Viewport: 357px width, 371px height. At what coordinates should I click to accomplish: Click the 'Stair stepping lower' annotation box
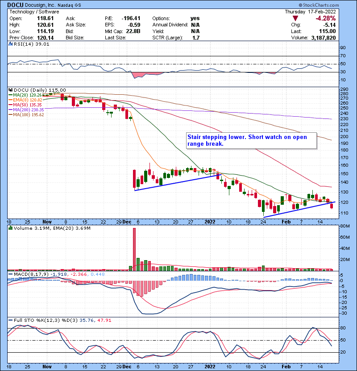pos(251,140)
